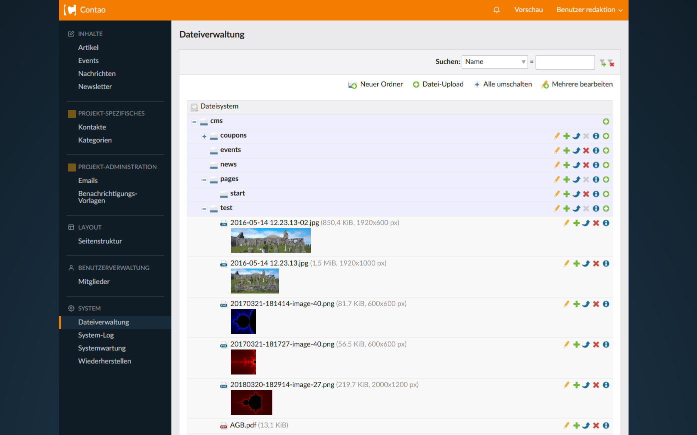
Task: Delete the news folder using red X
Action: click(586, 165)
